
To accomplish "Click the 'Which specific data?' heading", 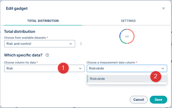I will coord(23,55).
